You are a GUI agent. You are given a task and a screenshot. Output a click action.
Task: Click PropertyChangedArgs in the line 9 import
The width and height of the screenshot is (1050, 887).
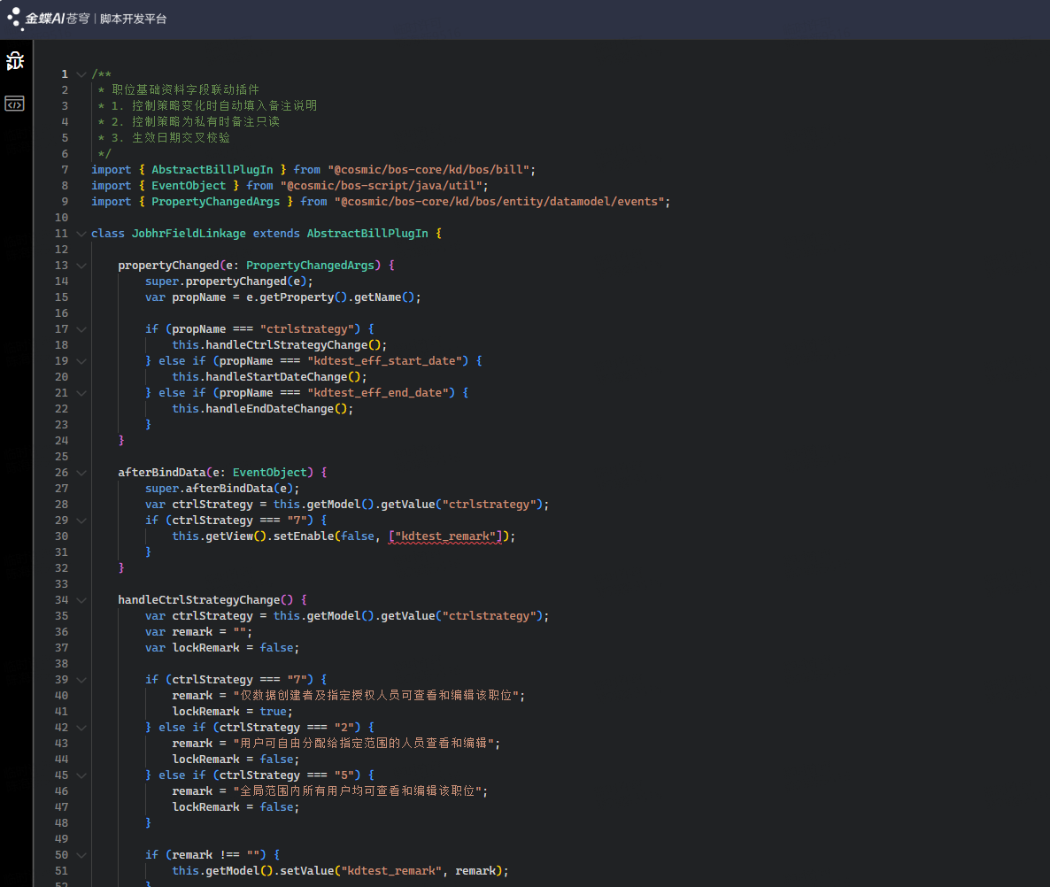[216, 202]
